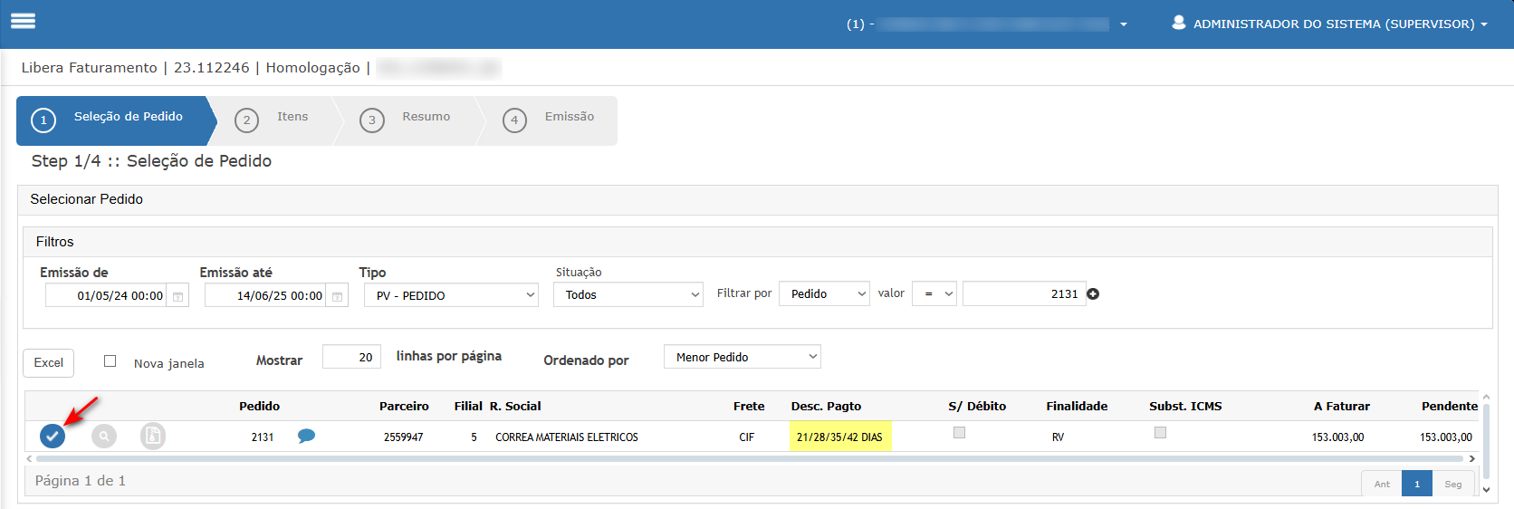This screenshot has height=509, width=1514.
Task: Click the RV finalidade cell
Action: [x=1058, y=437]
